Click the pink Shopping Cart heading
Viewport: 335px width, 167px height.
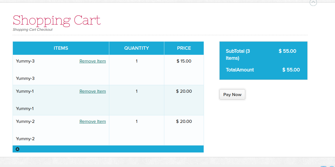coord(57,20)
